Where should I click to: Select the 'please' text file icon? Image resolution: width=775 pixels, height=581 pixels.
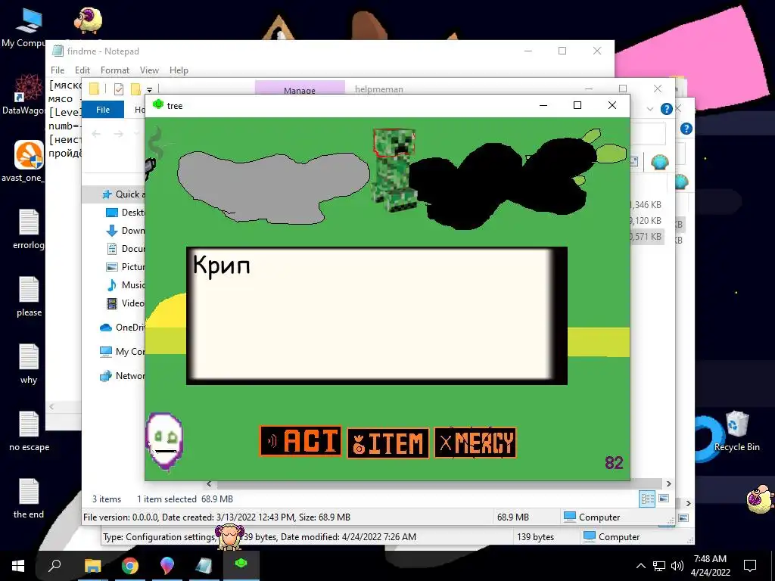[29, 297]
